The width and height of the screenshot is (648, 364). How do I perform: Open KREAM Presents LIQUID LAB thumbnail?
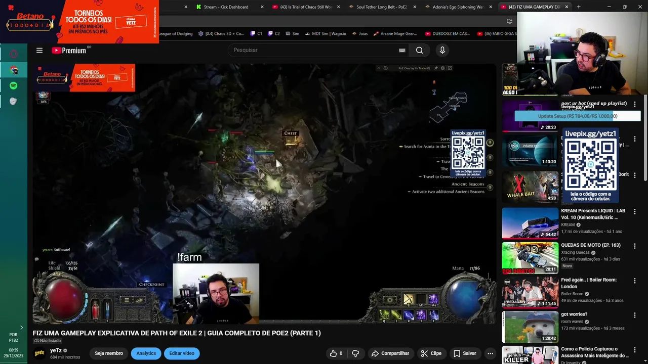[x=530, y=223]
